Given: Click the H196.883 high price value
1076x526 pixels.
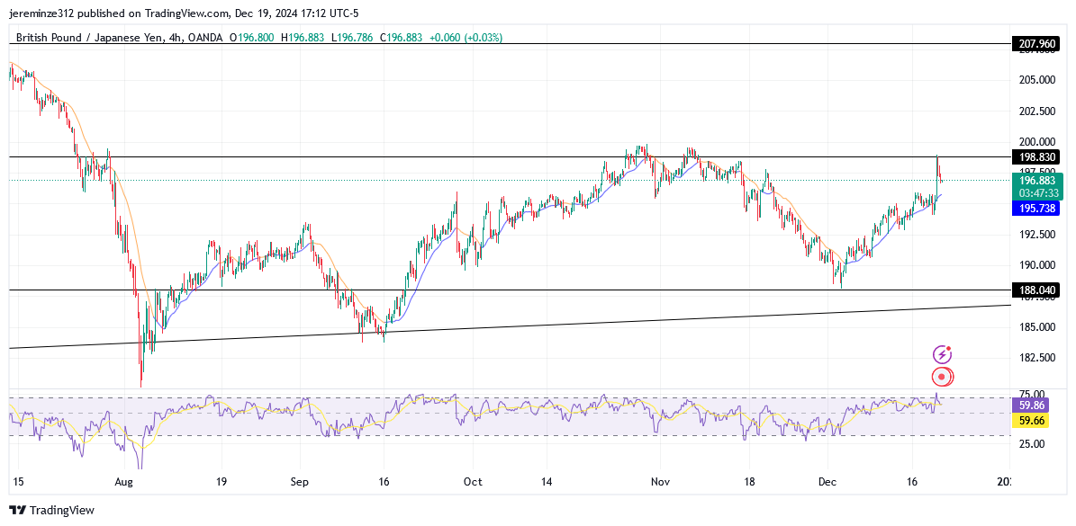Looking at the screenshot, I should tap(304, 39).
